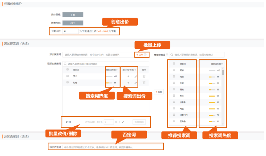
Task: Click the 批量删除 batch delete button
Action: pyautogui.click(x=139, y=122)
